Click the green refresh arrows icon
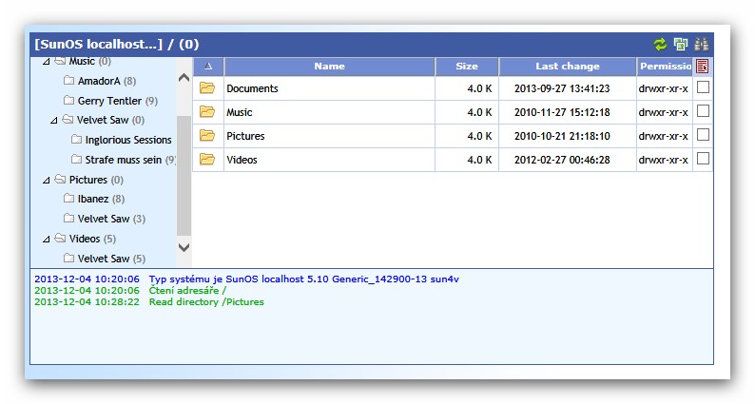The height and width of the screenshot is (404, 755). [660, 45]
